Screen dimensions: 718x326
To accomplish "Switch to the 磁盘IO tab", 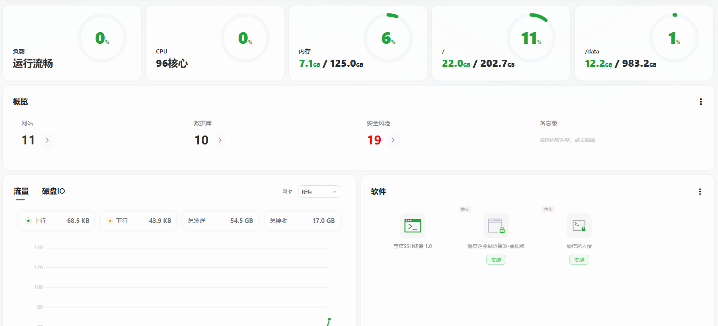I will pyautogui.click(x=53, y=191).
